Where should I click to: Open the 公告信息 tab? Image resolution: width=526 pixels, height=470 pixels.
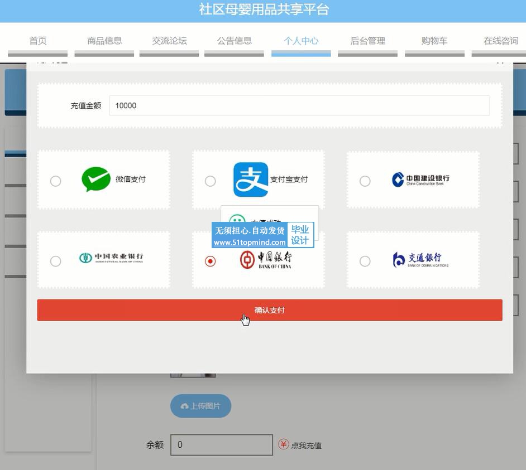pyautogui.click(x=234, y=41)
